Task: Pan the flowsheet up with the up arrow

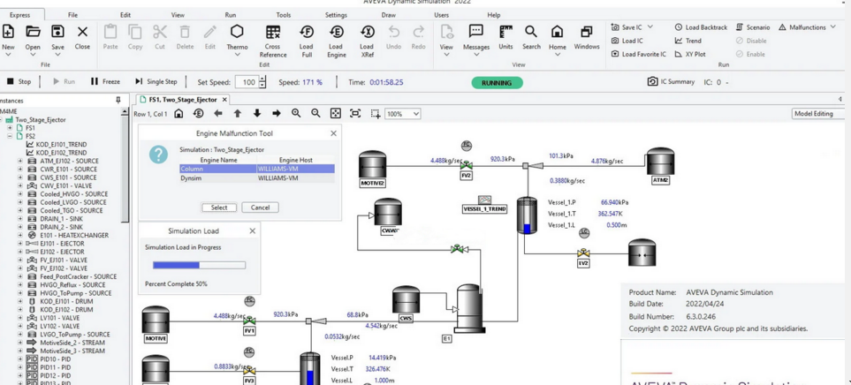Action: pyautogui.click(x=237, y=113)
